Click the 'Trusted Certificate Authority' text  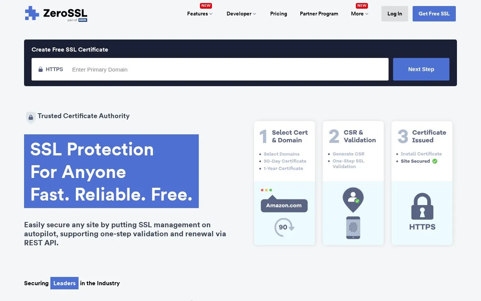point(83,116)
